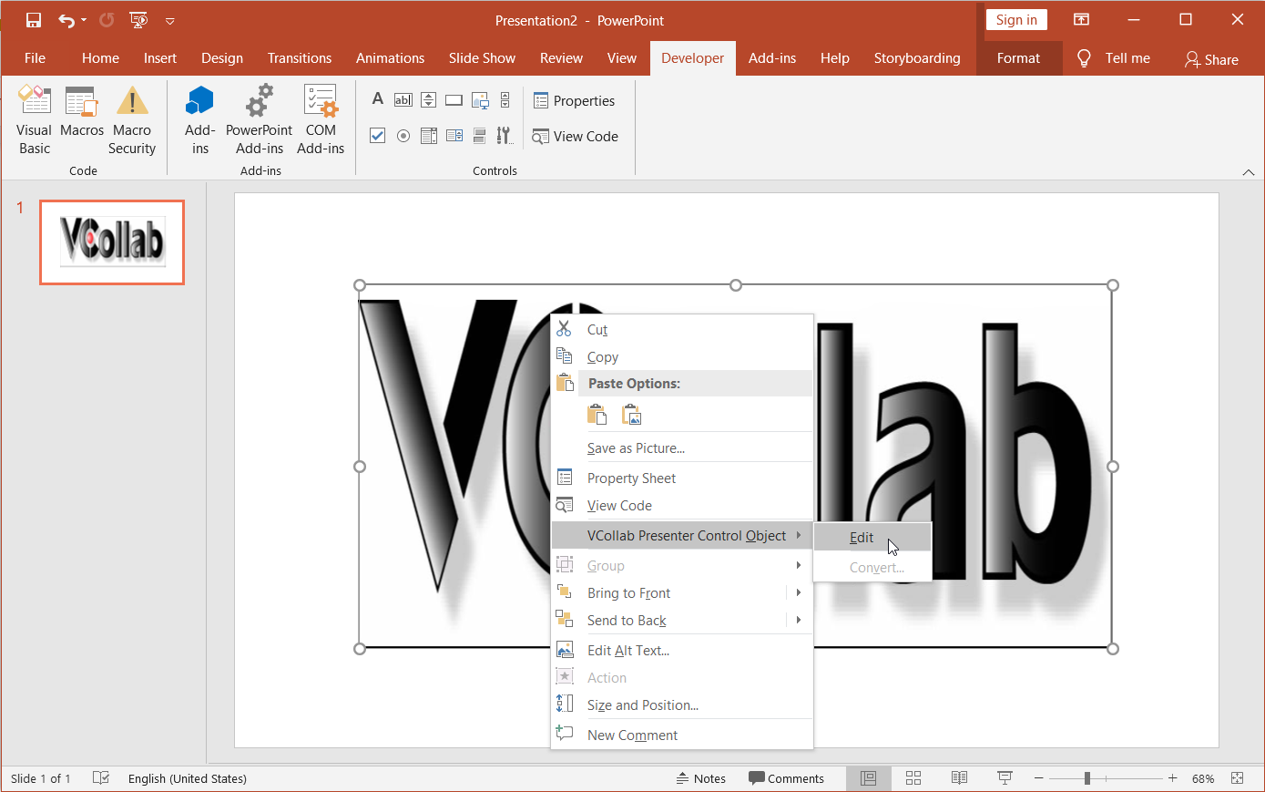Open the Storyboarding tab

pyautogui.click(x=917, y=57)
